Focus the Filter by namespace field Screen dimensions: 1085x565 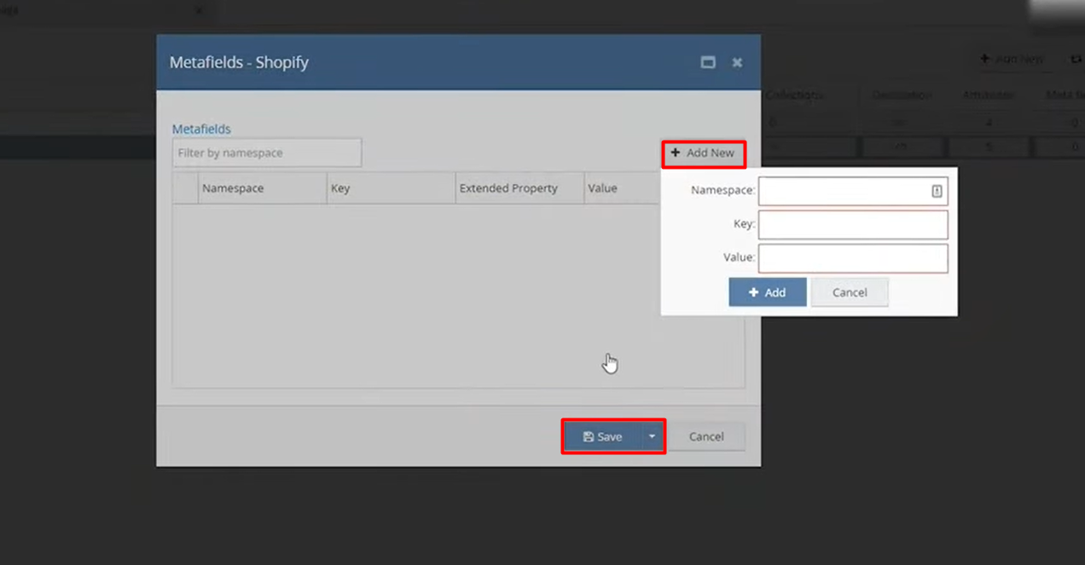point(267,153)
